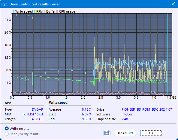
Task: Click the Length value 4.38 GB
Action: pyautogui.click(x=38, y=119)
